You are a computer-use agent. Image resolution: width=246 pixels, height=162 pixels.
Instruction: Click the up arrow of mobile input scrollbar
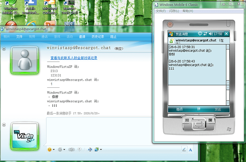point(228,87)
